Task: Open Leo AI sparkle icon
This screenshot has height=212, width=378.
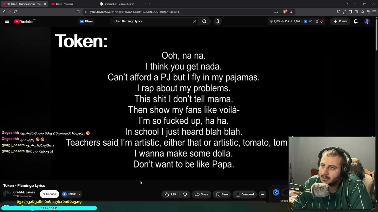Action: (362, 12)
